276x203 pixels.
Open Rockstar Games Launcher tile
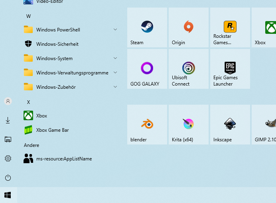point(230,27)
